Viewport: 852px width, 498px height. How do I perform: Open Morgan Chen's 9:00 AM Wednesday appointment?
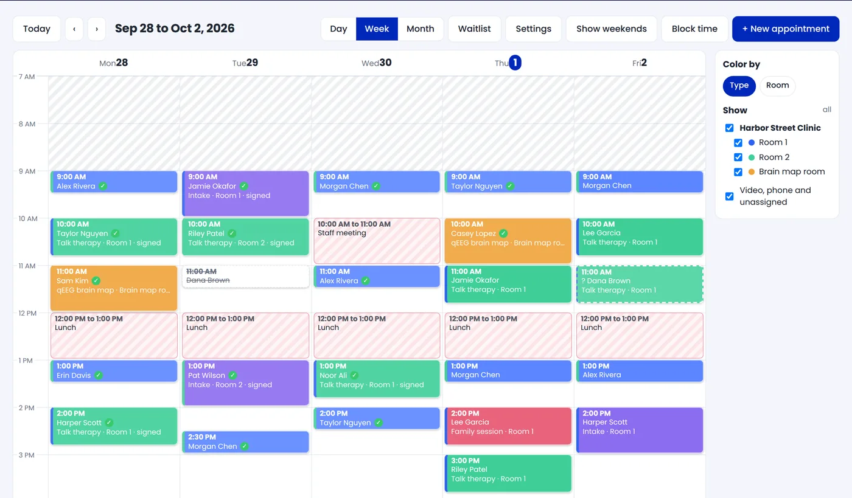point(377,182)
